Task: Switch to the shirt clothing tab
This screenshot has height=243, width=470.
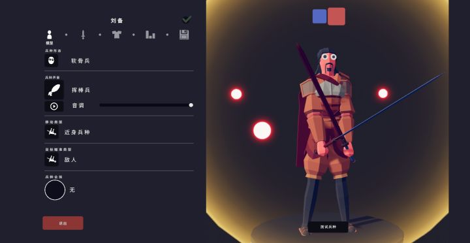Action: pyautogui.click(x=117, y=35)
